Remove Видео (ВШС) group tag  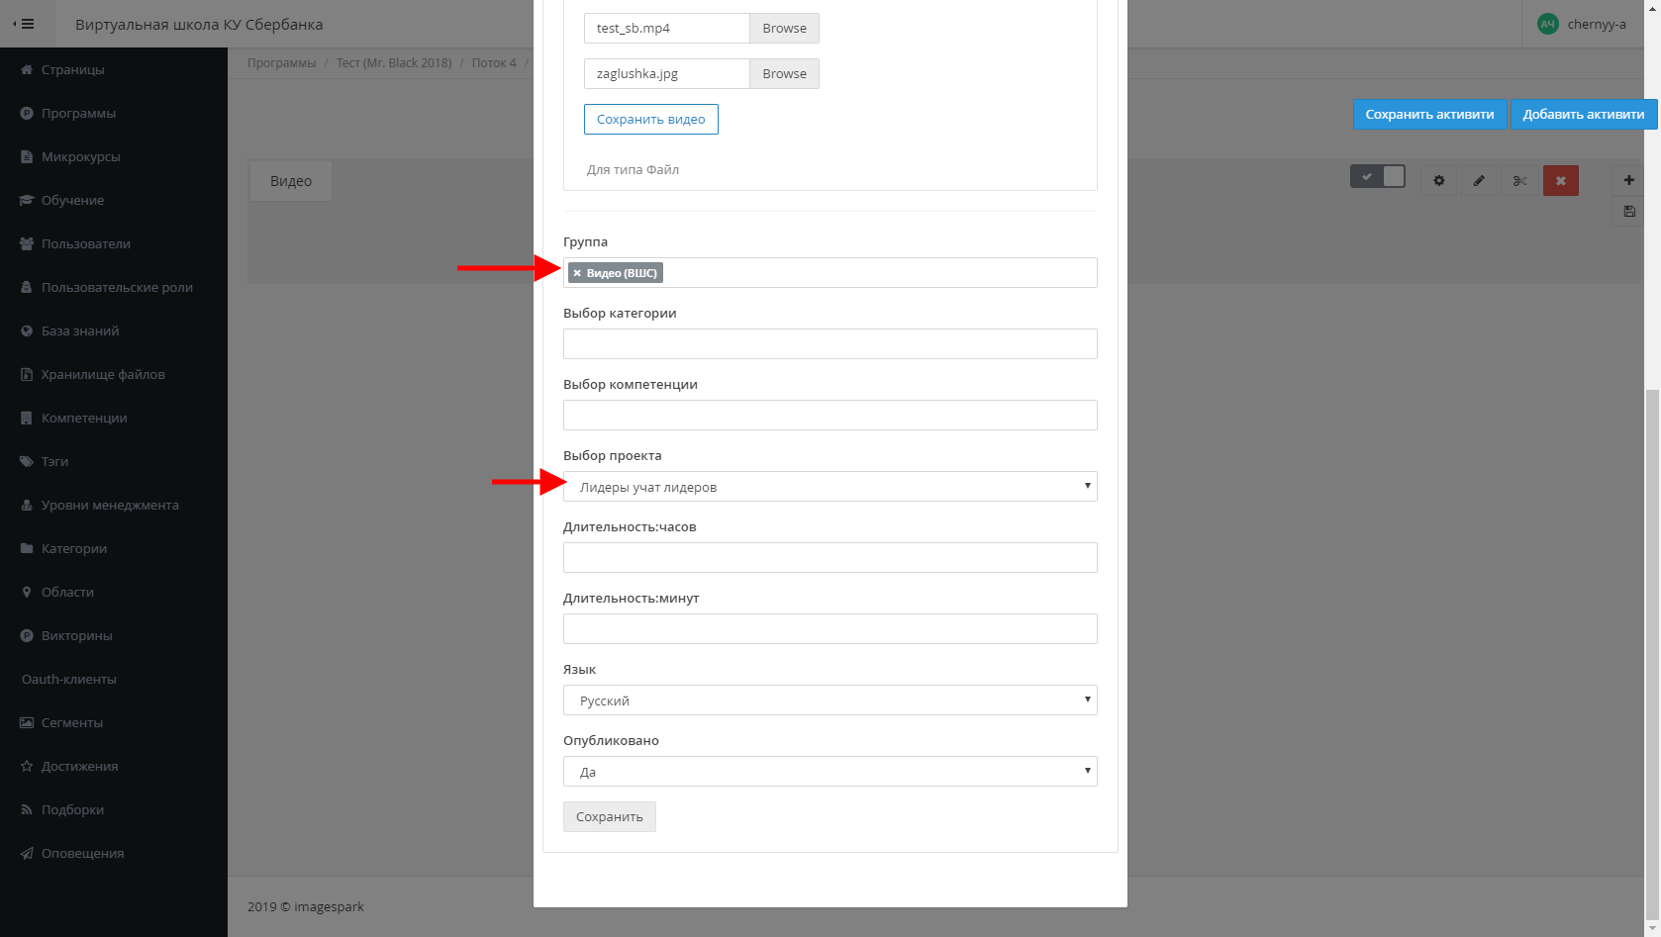coord(577,273)
